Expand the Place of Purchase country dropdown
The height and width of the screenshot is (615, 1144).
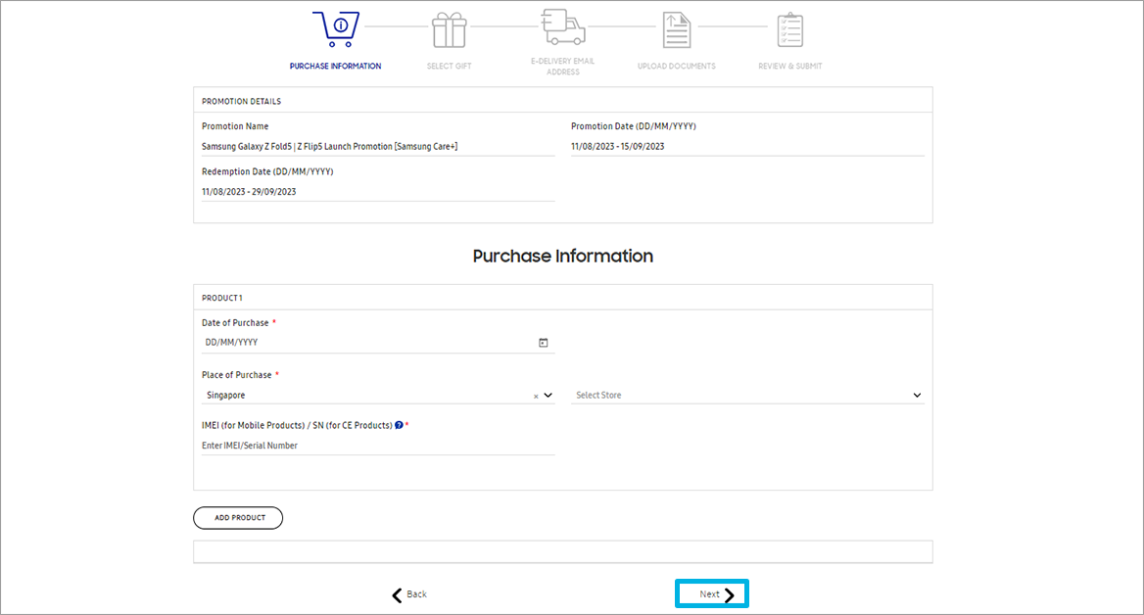(548, 395)
